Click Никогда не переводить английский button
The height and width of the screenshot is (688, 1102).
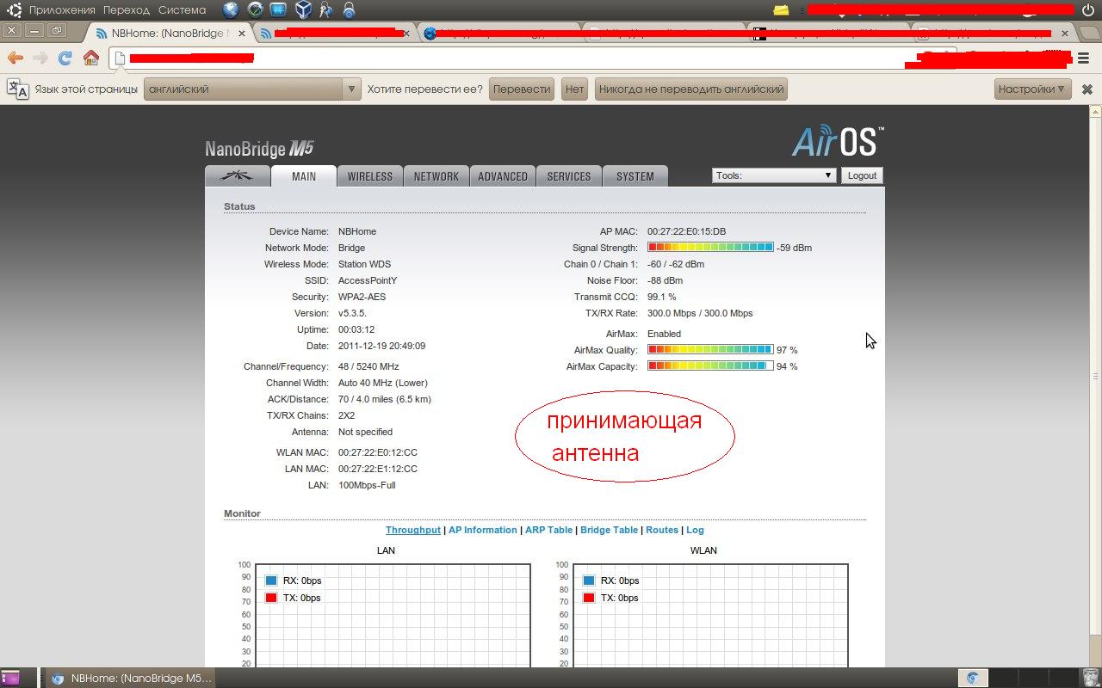[x=691, y=89]
